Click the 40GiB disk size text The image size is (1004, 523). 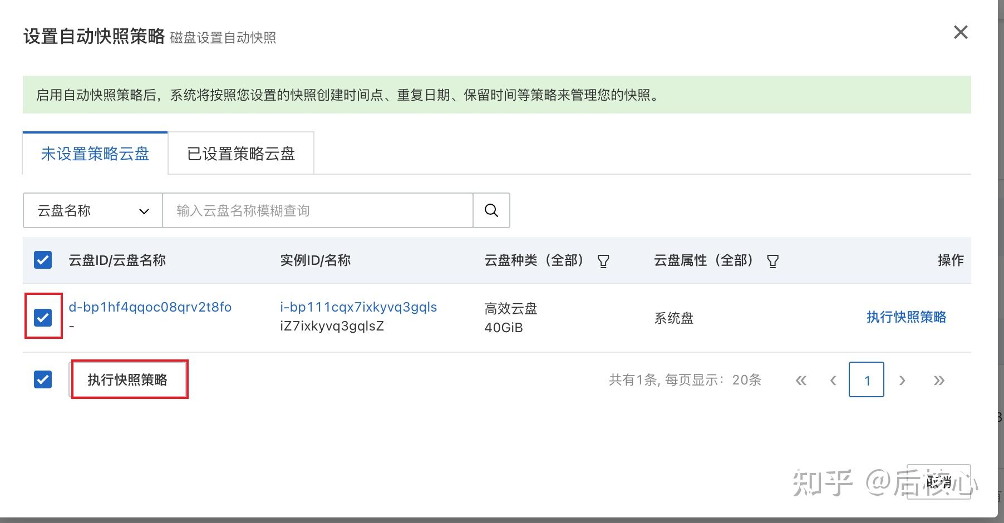pos(504,328)
